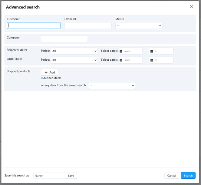Click Save next to the Name field
The height and width of the screenshot is (185, 201).
click(x=71, y=175)
